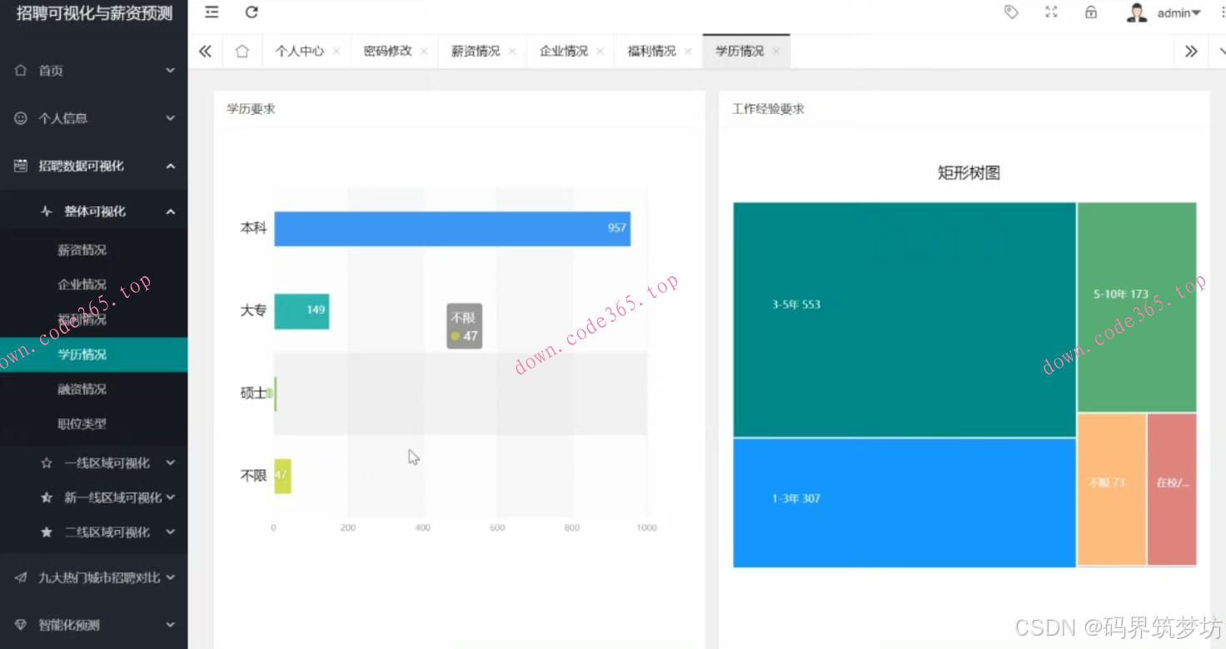Viewport: 1226px width, 649px height.
Task: Click the shield icon beside 智能化预测
Action: click(x=20, y=625)
